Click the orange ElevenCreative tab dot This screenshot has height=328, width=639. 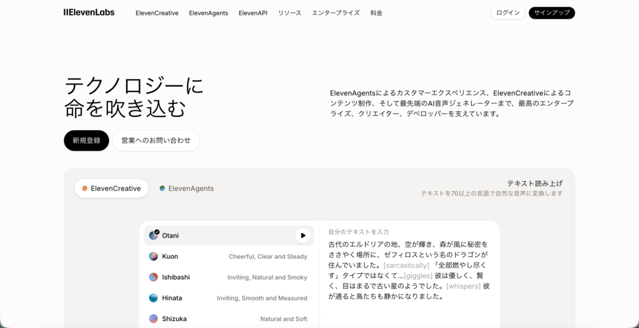click(x=85, y=189)
